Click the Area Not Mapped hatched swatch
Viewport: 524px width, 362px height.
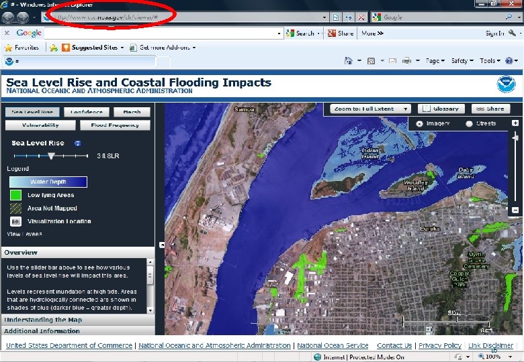(x=15, y=208)
